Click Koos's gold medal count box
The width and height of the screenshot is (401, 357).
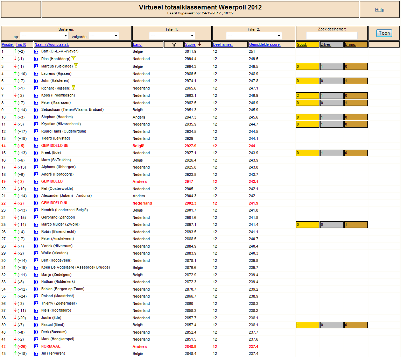point(308,95)
